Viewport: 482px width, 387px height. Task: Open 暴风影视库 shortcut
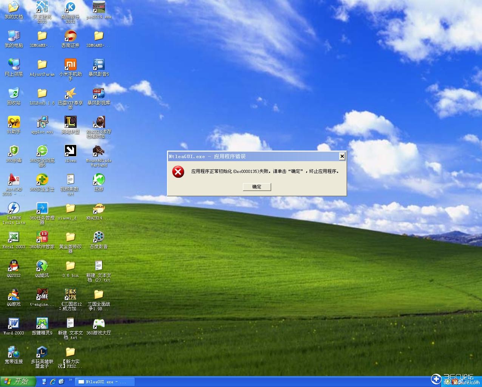click(x=99, y=96)
